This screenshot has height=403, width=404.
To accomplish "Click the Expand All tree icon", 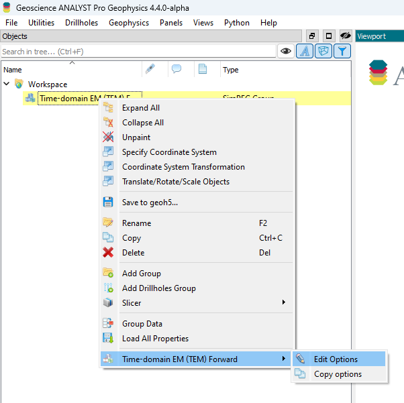I will pos(108,107).
